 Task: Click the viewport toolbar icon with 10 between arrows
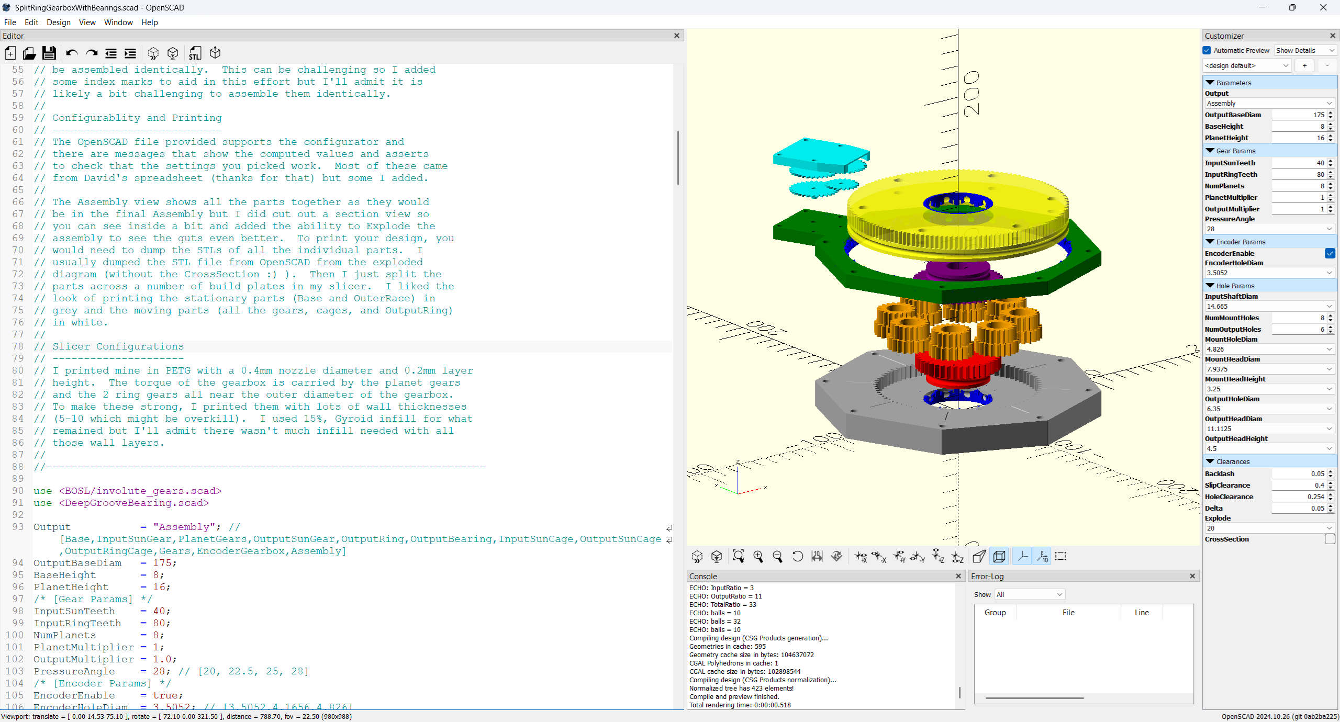817,556
